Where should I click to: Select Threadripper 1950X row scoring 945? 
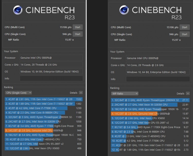pos(44,135)
